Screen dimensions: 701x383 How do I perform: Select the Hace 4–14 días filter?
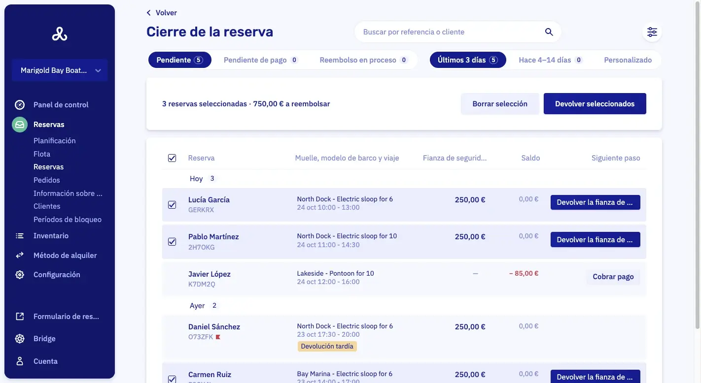551,60
